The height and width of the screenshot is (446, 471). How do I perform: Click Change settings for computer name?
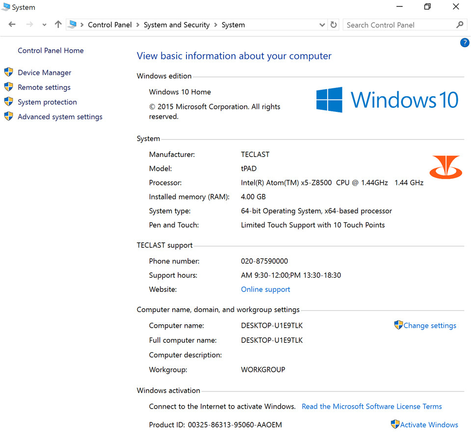[430, 326]
